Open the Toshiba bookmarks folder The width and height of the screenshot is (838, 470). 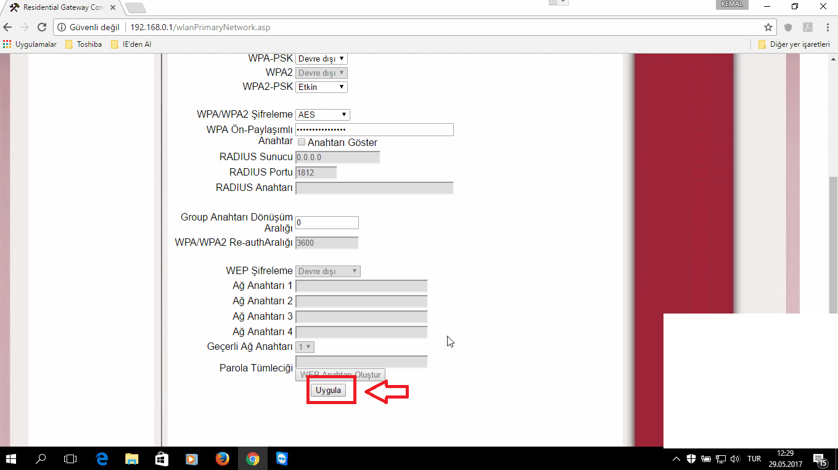click(x=83, y=44)
